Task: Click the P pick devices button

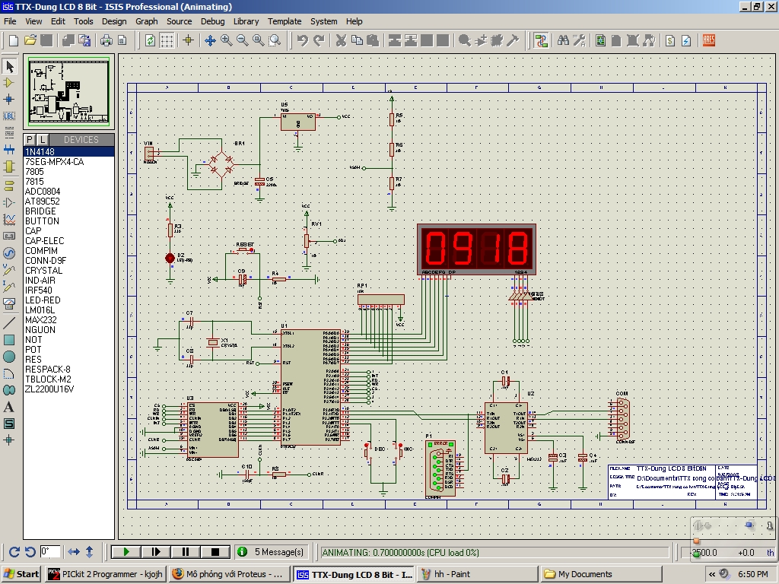Action: click(30, 140)
